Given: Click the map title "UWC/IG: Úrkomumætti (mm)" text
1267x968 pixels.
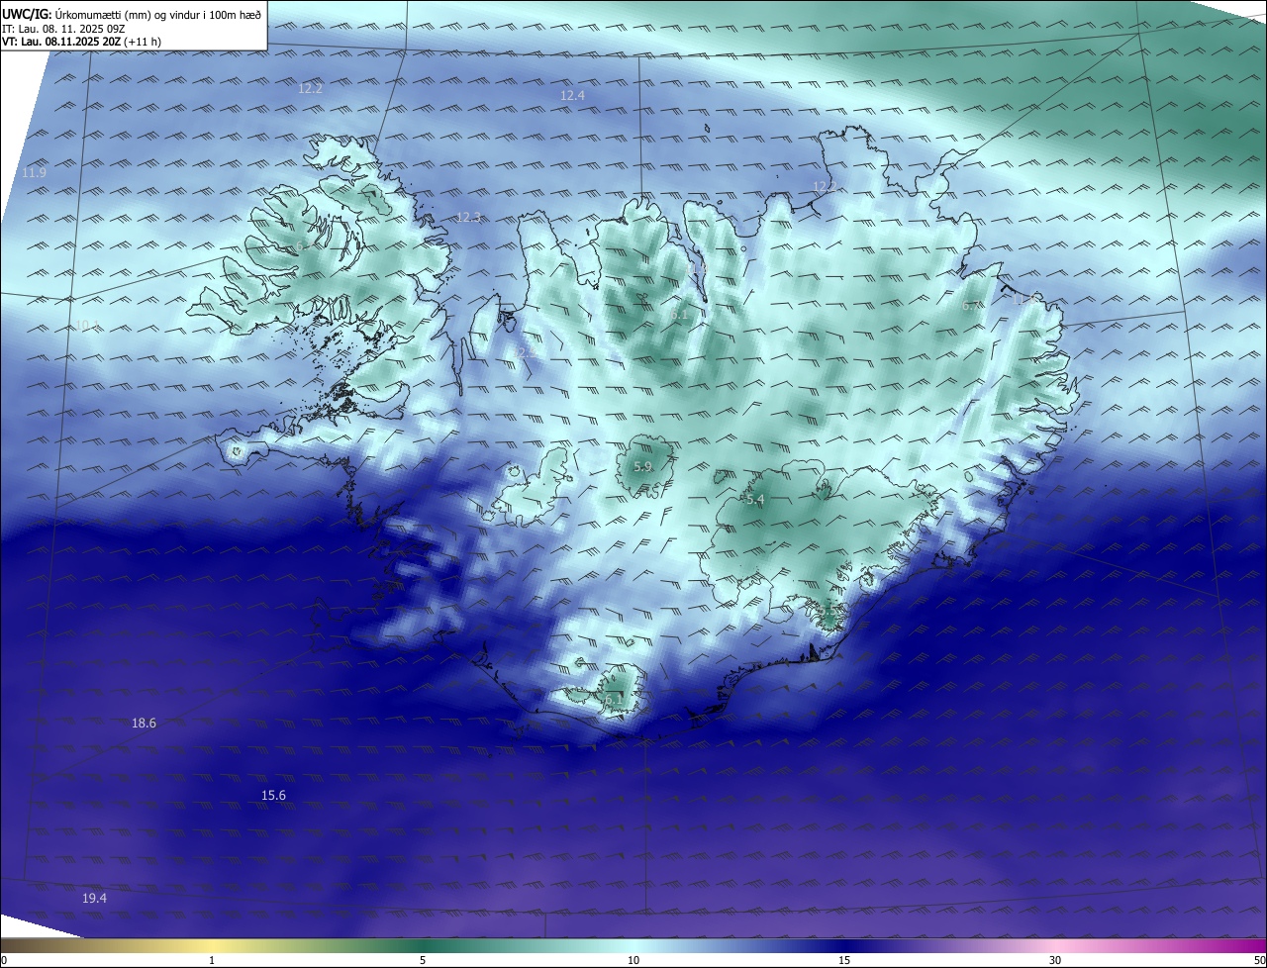Looking at the screenshot, I should coord(76,14).
